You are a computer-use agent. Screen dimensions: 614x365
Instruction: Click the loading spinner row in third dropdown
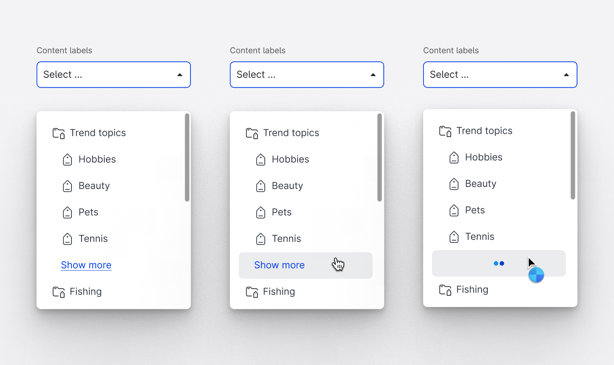499,263
